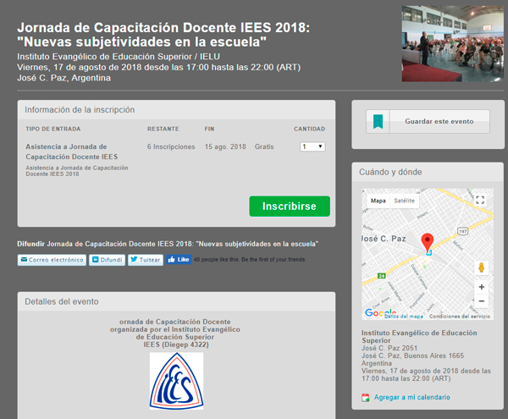Select the Mapa view tab
Viewport: 508px width, 419px height.
click(378, 201)
